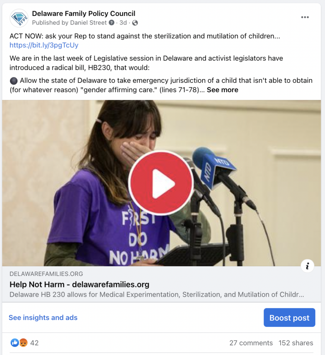The width and height of the screenshot is (325, 355).
Task: Expand post text with See more
Action: tap(222, 90)
